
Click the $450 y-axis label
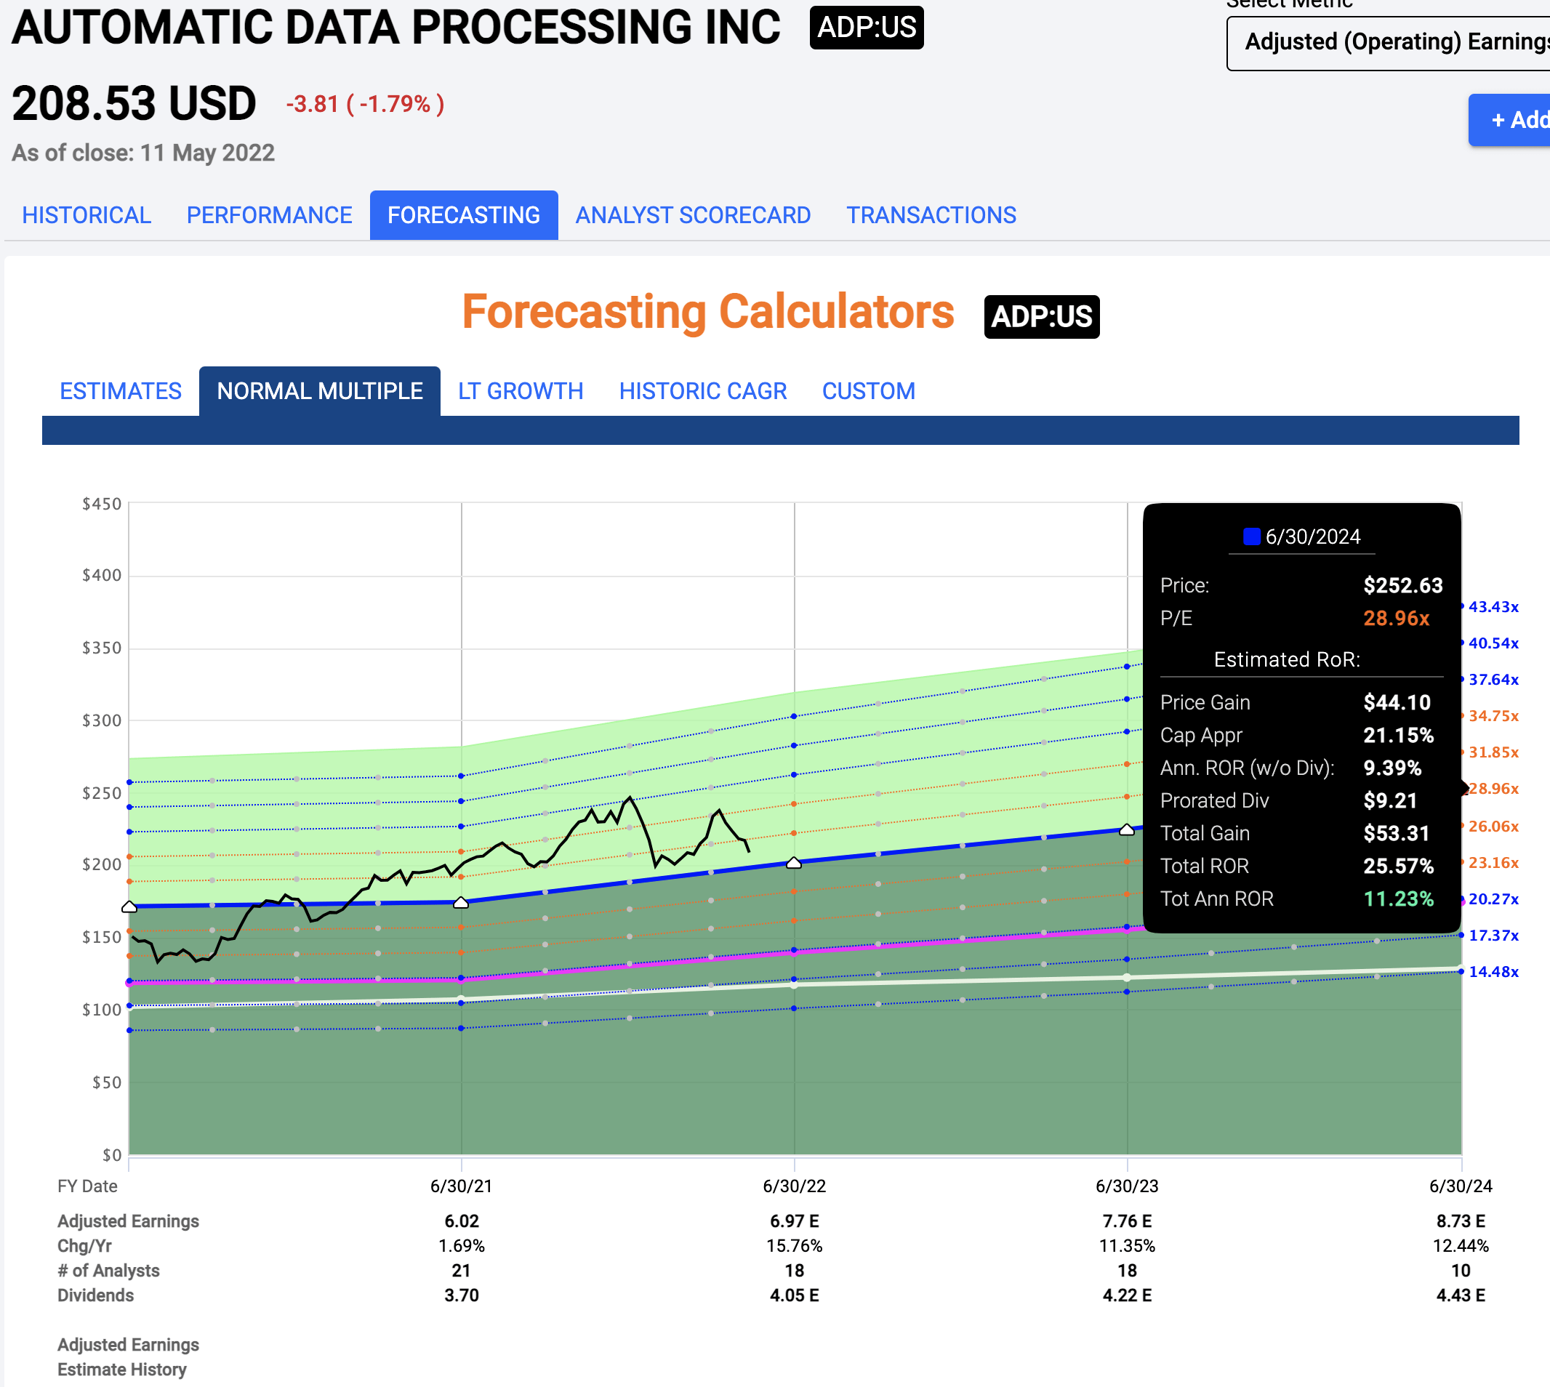pyautogui.click(x=102, y=504)
